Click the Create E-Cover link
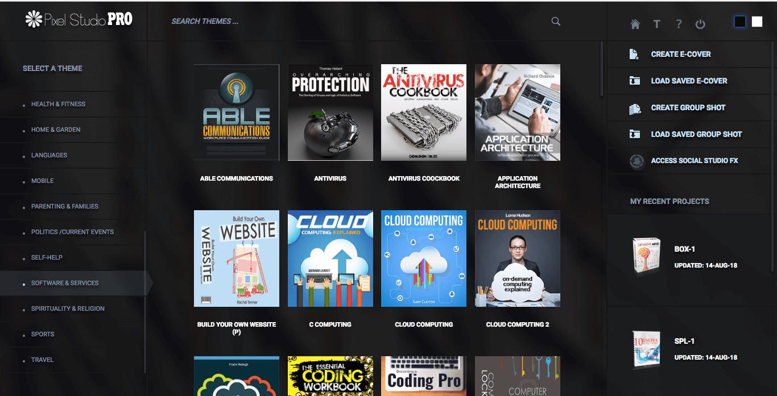 click(681, 54)
